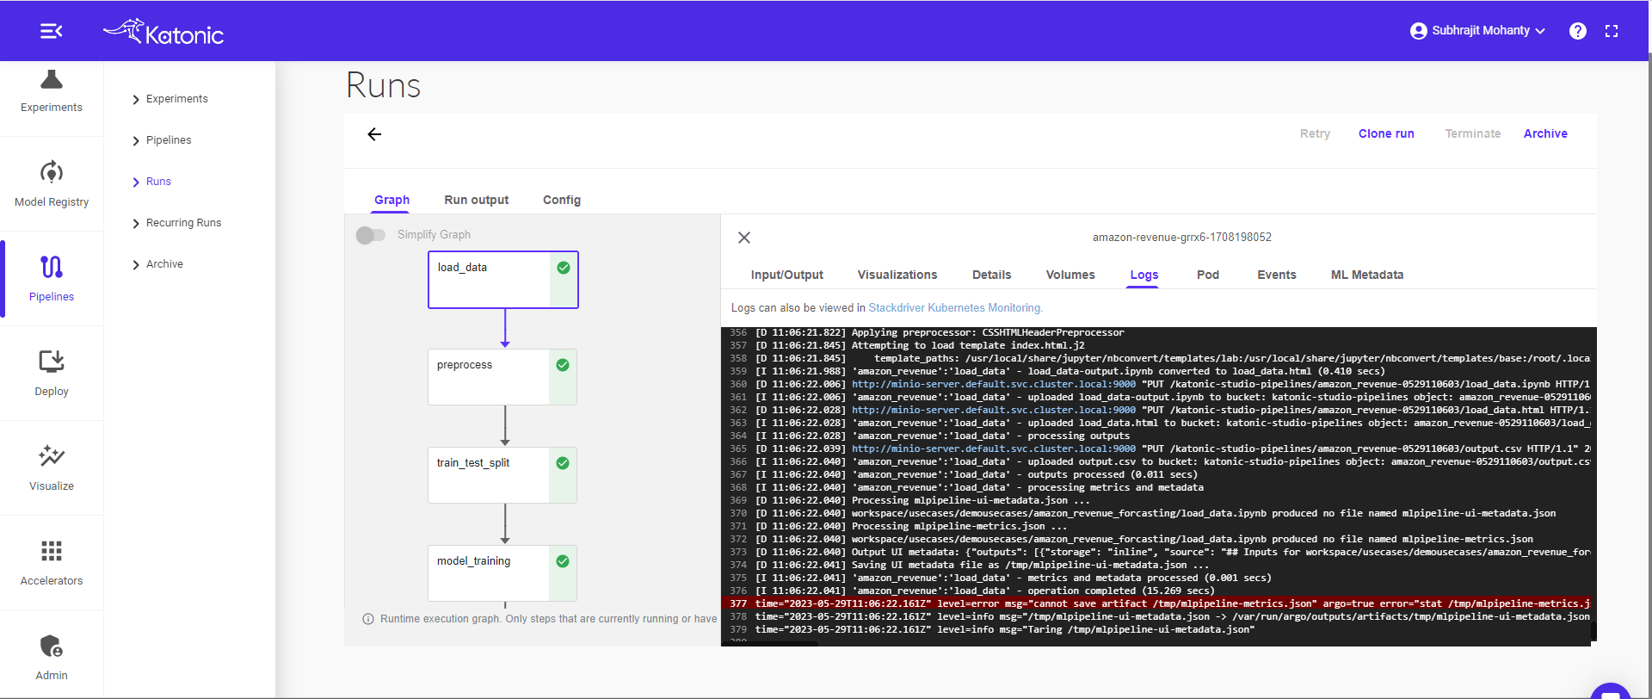Click the Clone run button

click(1386, 133)
